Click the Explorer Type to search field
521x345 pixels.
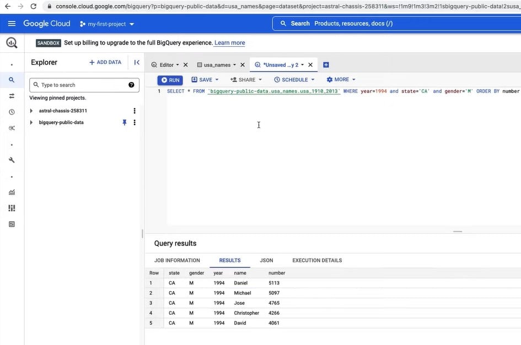[x=84, y=85]
